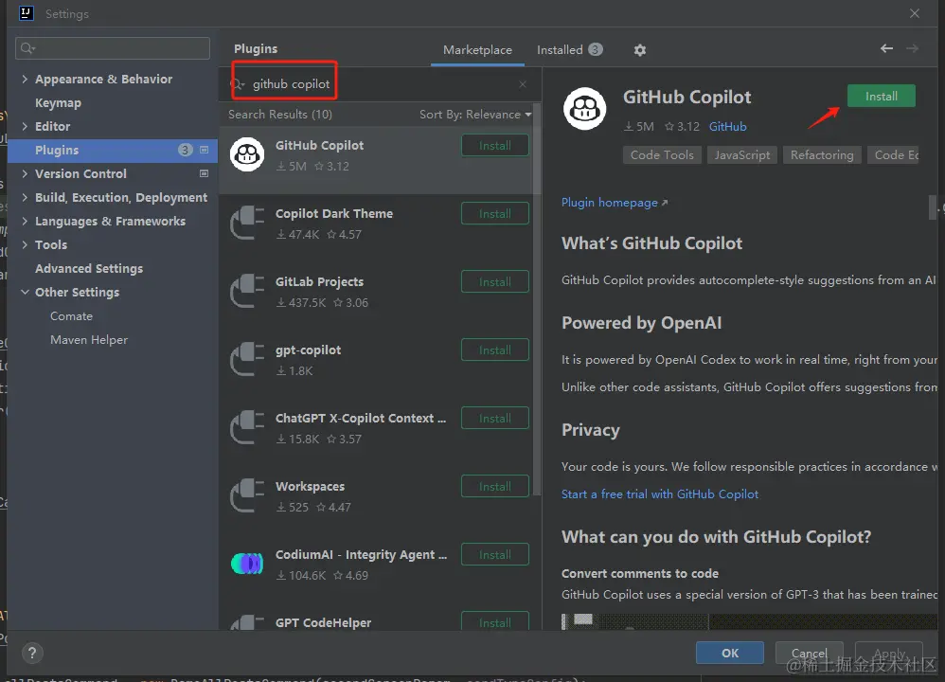945x682 pixels.
Task: Expand the Appearance & Behavior section
Action: pos(25,79)
